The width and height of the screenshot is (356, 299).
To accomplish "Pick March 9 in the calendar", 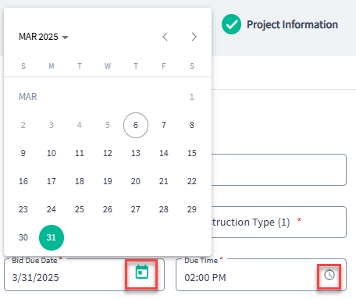I will pos(23,153).
